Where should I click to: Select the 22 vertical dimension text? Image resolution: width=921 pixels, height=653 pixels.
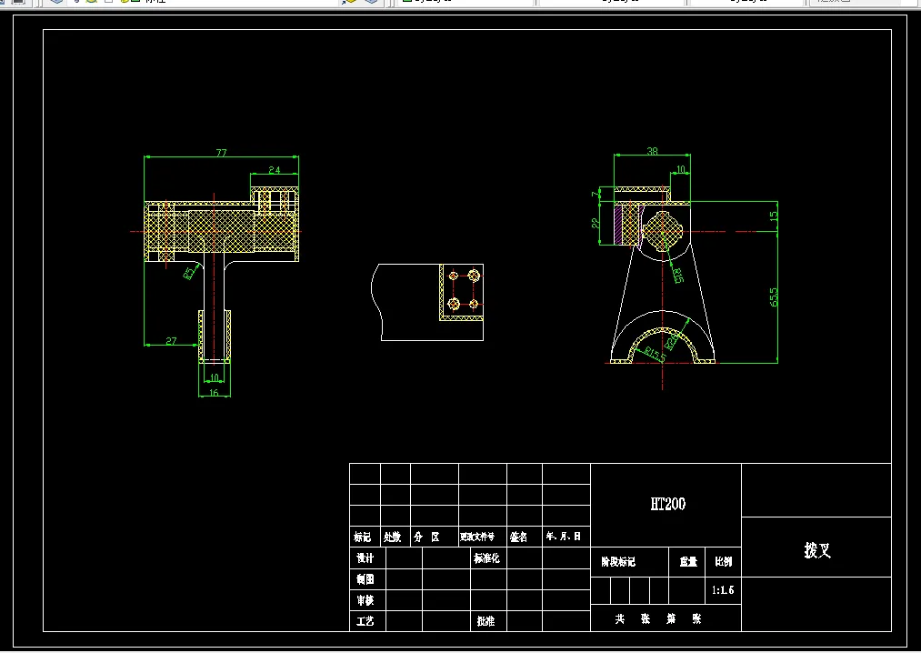coord(595,224)
